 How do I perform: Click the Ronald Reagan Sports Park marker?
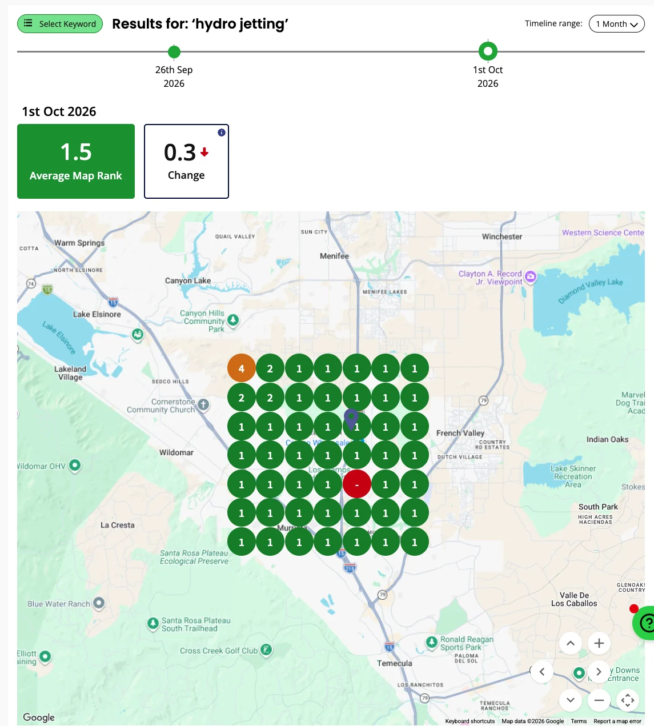click(x=432, y=642)
